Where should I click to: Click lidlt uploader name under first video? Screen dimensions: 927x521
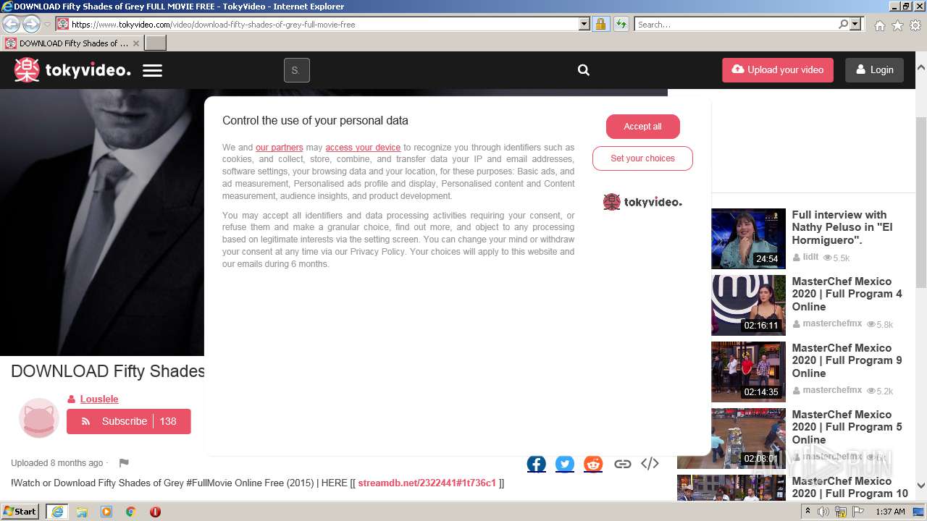[810, 257]
